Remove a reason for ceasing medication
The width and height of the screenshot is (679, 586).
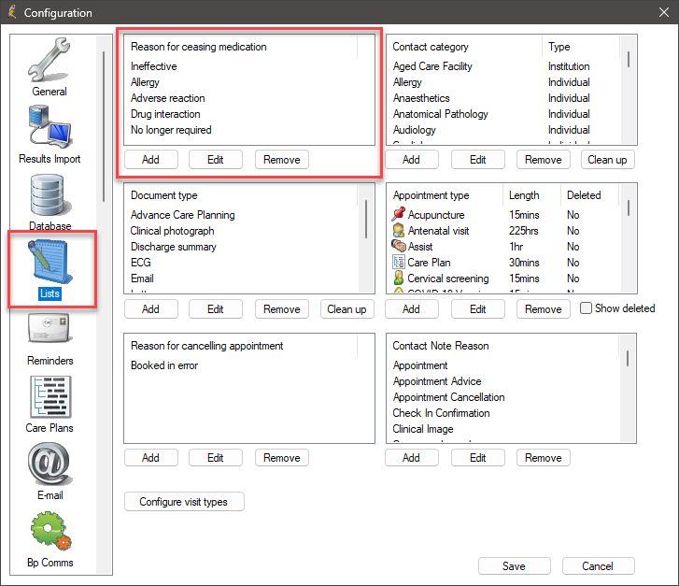281,160
